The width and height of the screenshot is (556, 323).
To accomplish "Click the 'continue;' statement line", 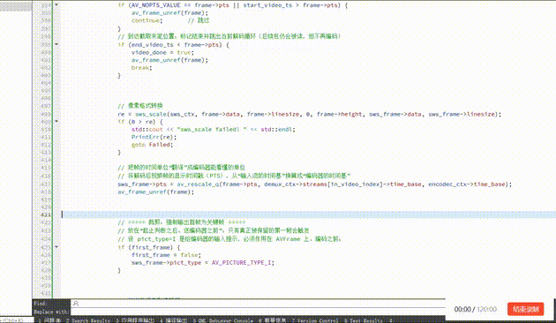I will click(x=147, y=20).
